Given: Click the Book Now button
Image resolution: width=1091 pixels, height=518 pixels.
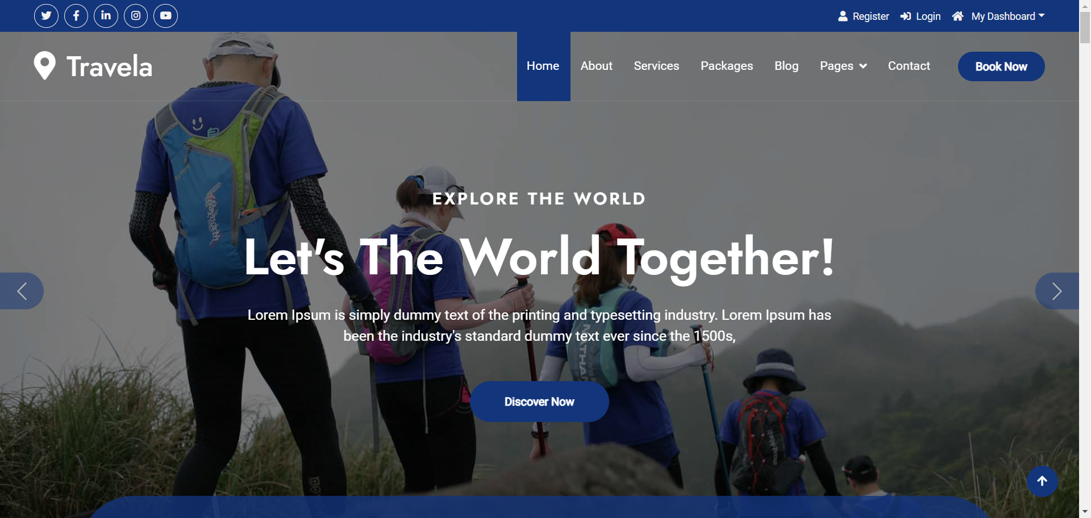Looking at the screenshot, I should (x=1001, y=66).
